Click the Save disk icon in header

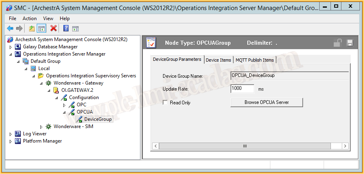click(350, 43)
